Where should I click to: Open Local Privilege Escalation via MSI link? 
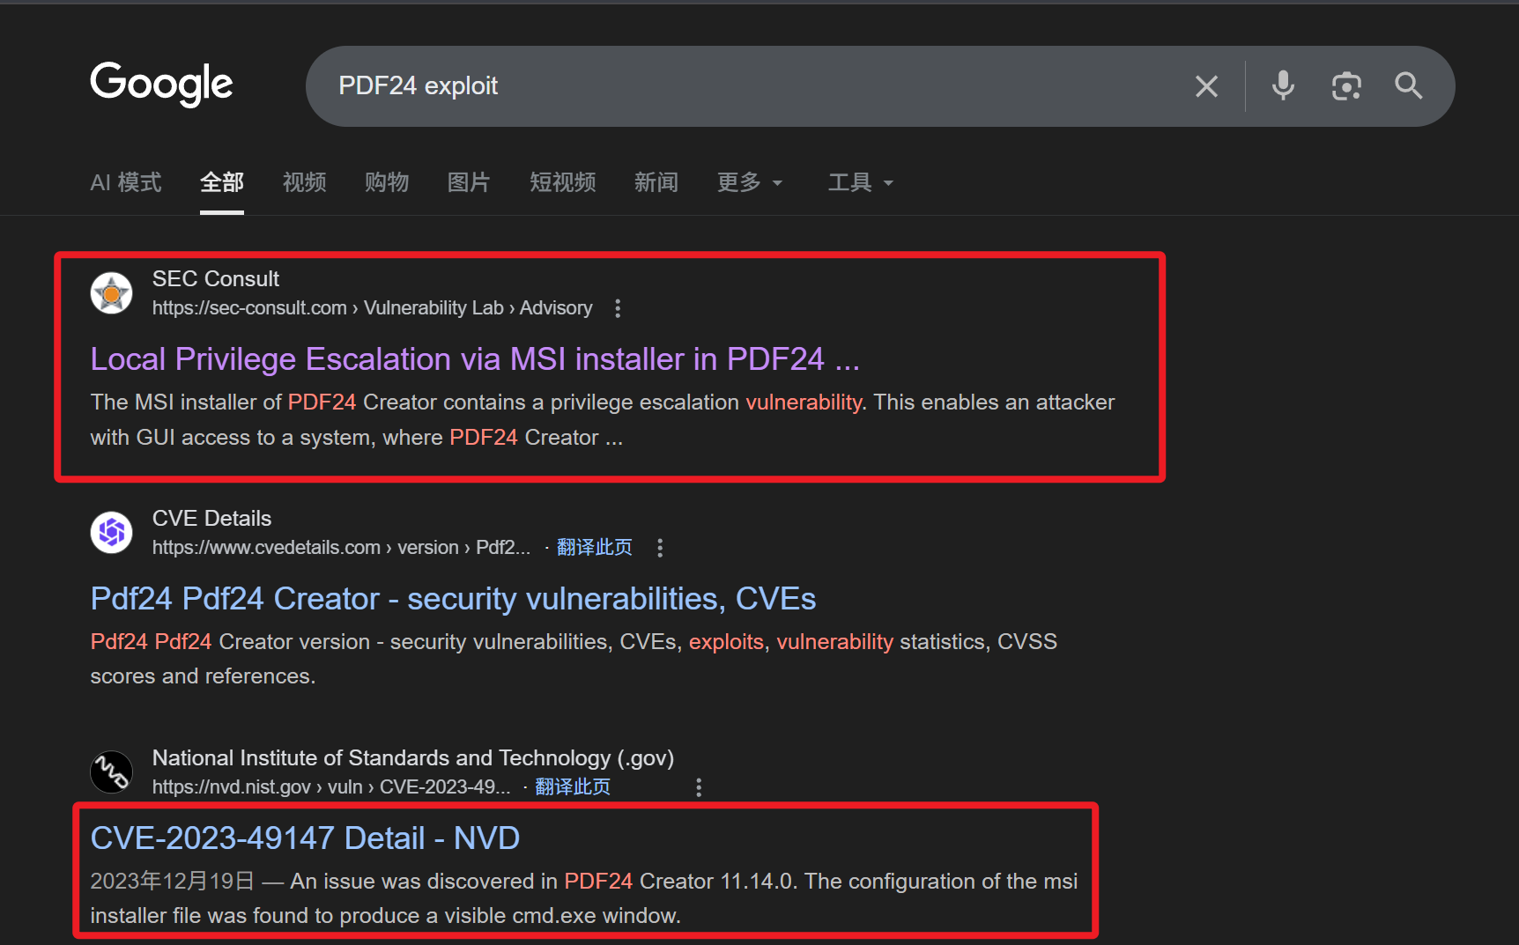pyautogui.click(x=474, y=359)
